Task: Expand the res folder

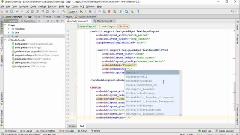Action: (9, 36)
